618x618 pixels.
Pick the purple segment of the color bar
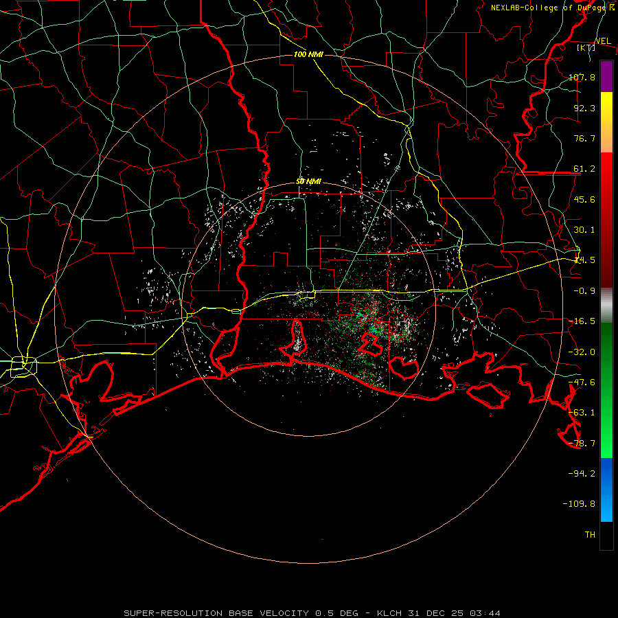606,77
